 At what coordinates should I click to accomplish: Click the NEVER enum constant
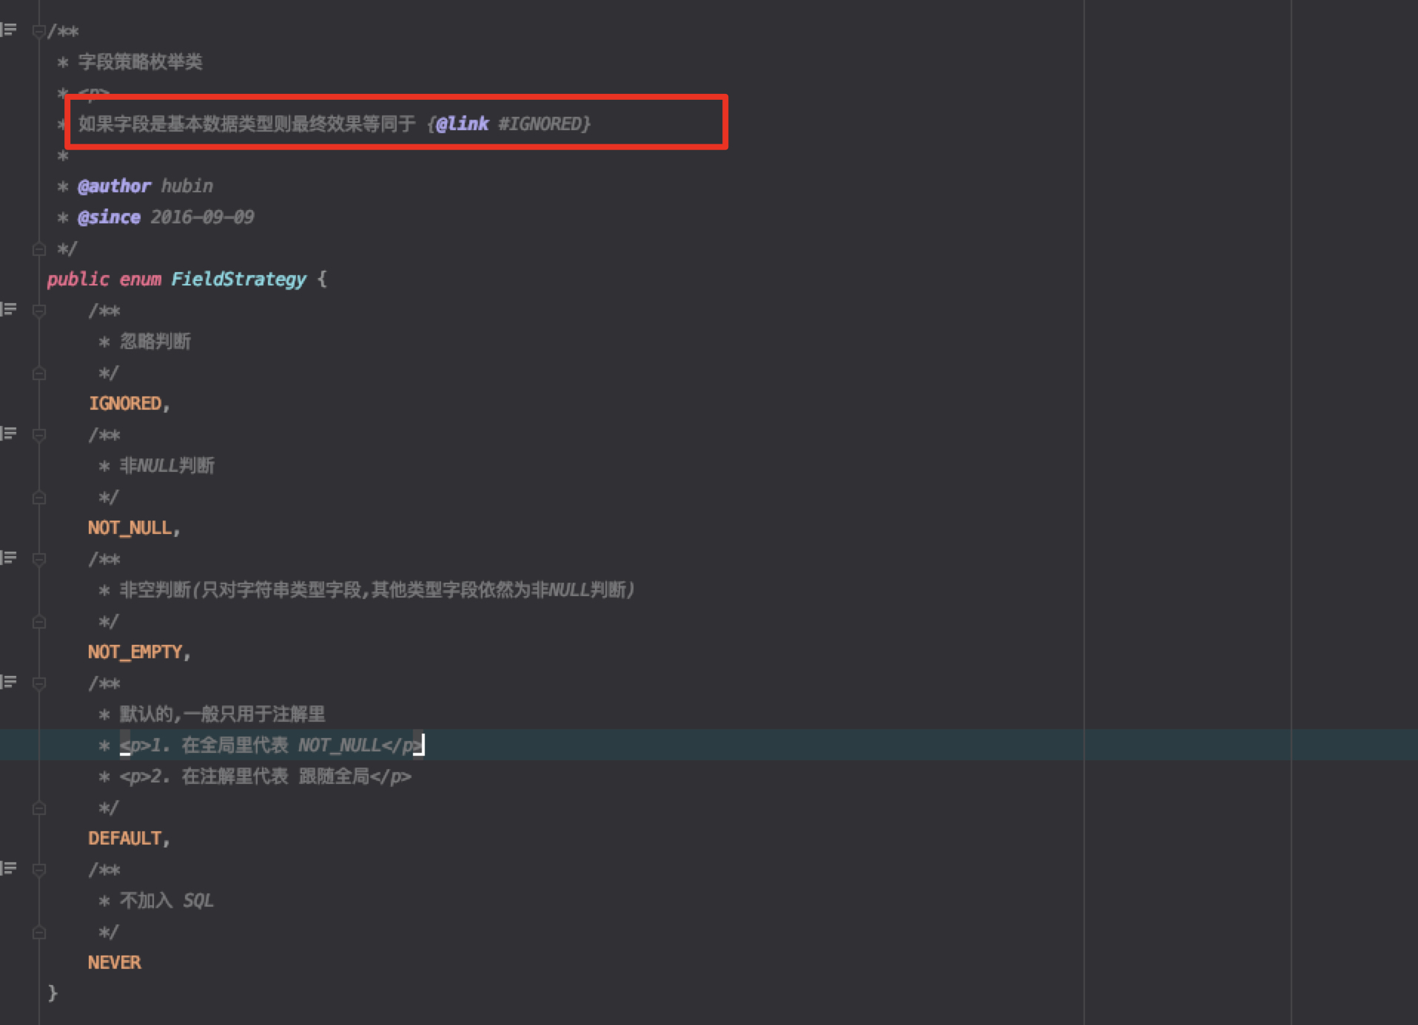[114, 962]
